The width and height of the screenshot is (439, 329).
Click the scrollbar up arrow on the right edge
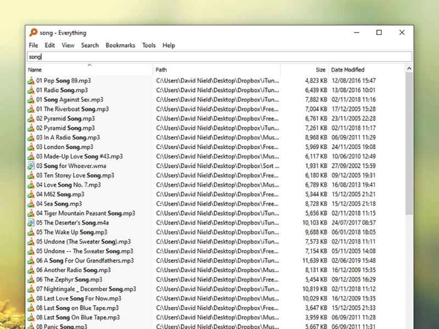[409, 69]
